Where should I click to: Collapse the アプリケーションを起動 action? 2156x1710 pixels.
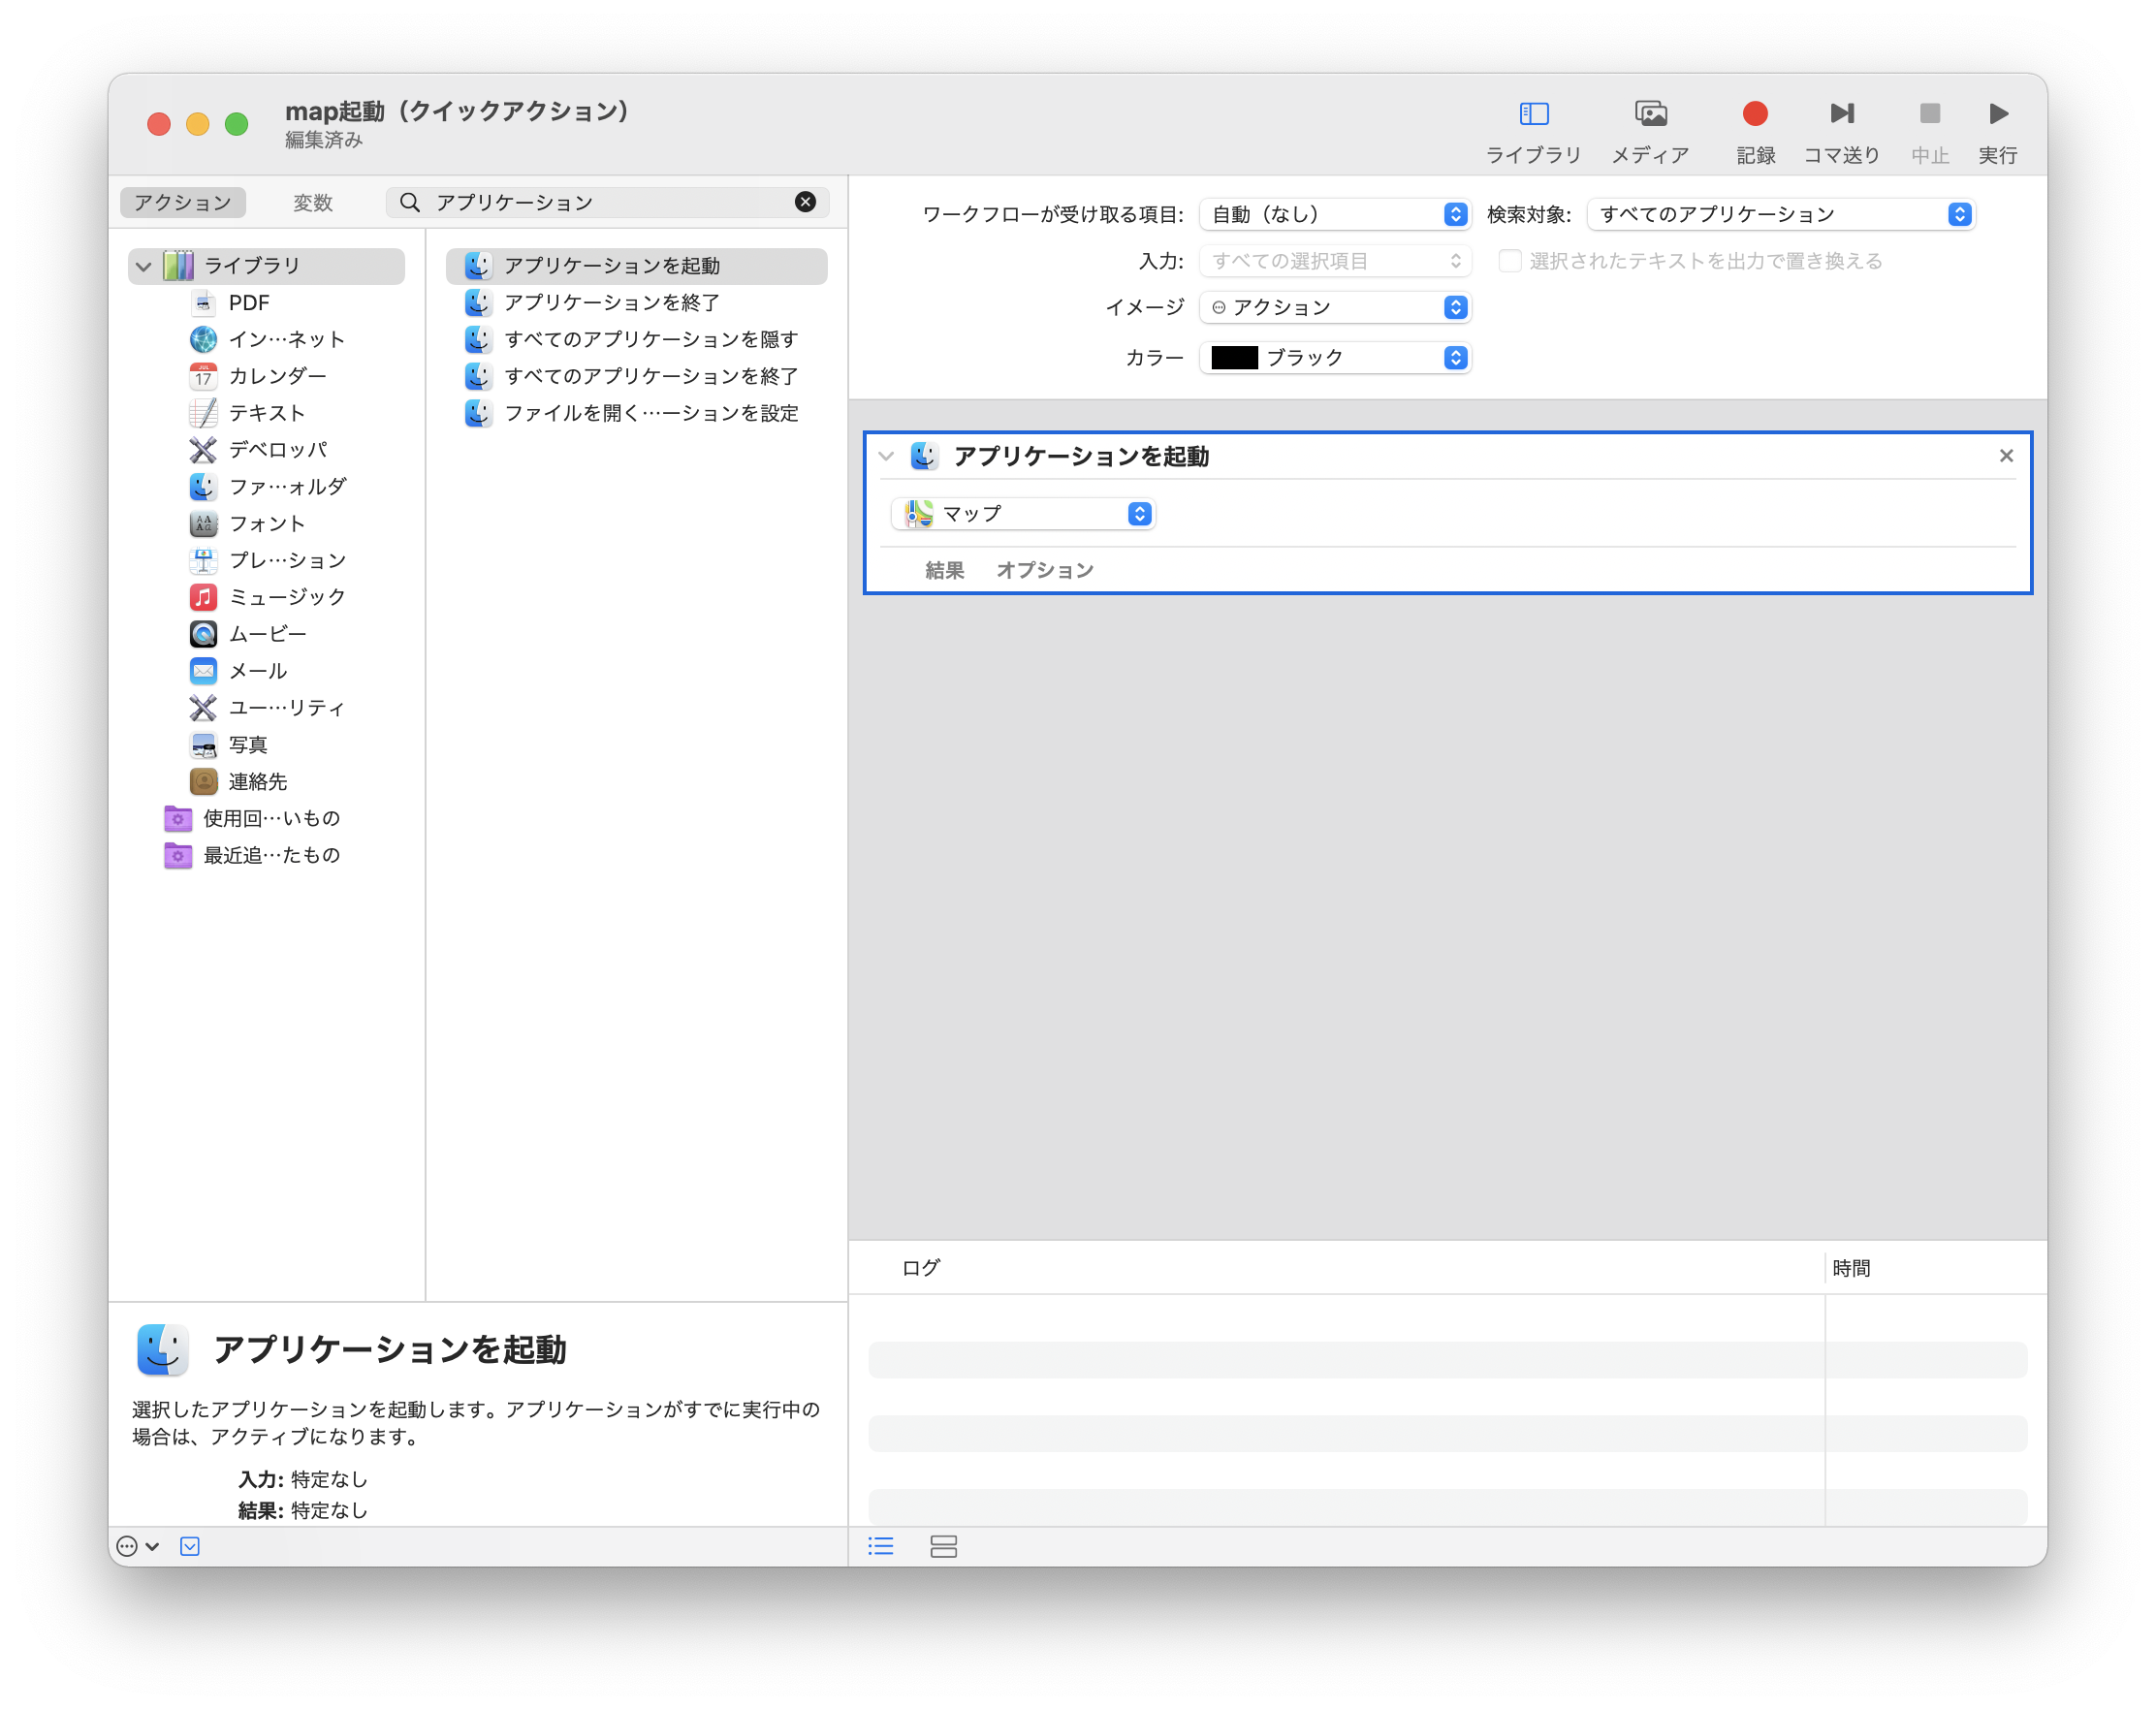886,456
